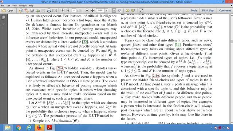The width and height of the screenshot is (233, 131).
Task: Open the Help menu
Action: click(x=31, y=6)
